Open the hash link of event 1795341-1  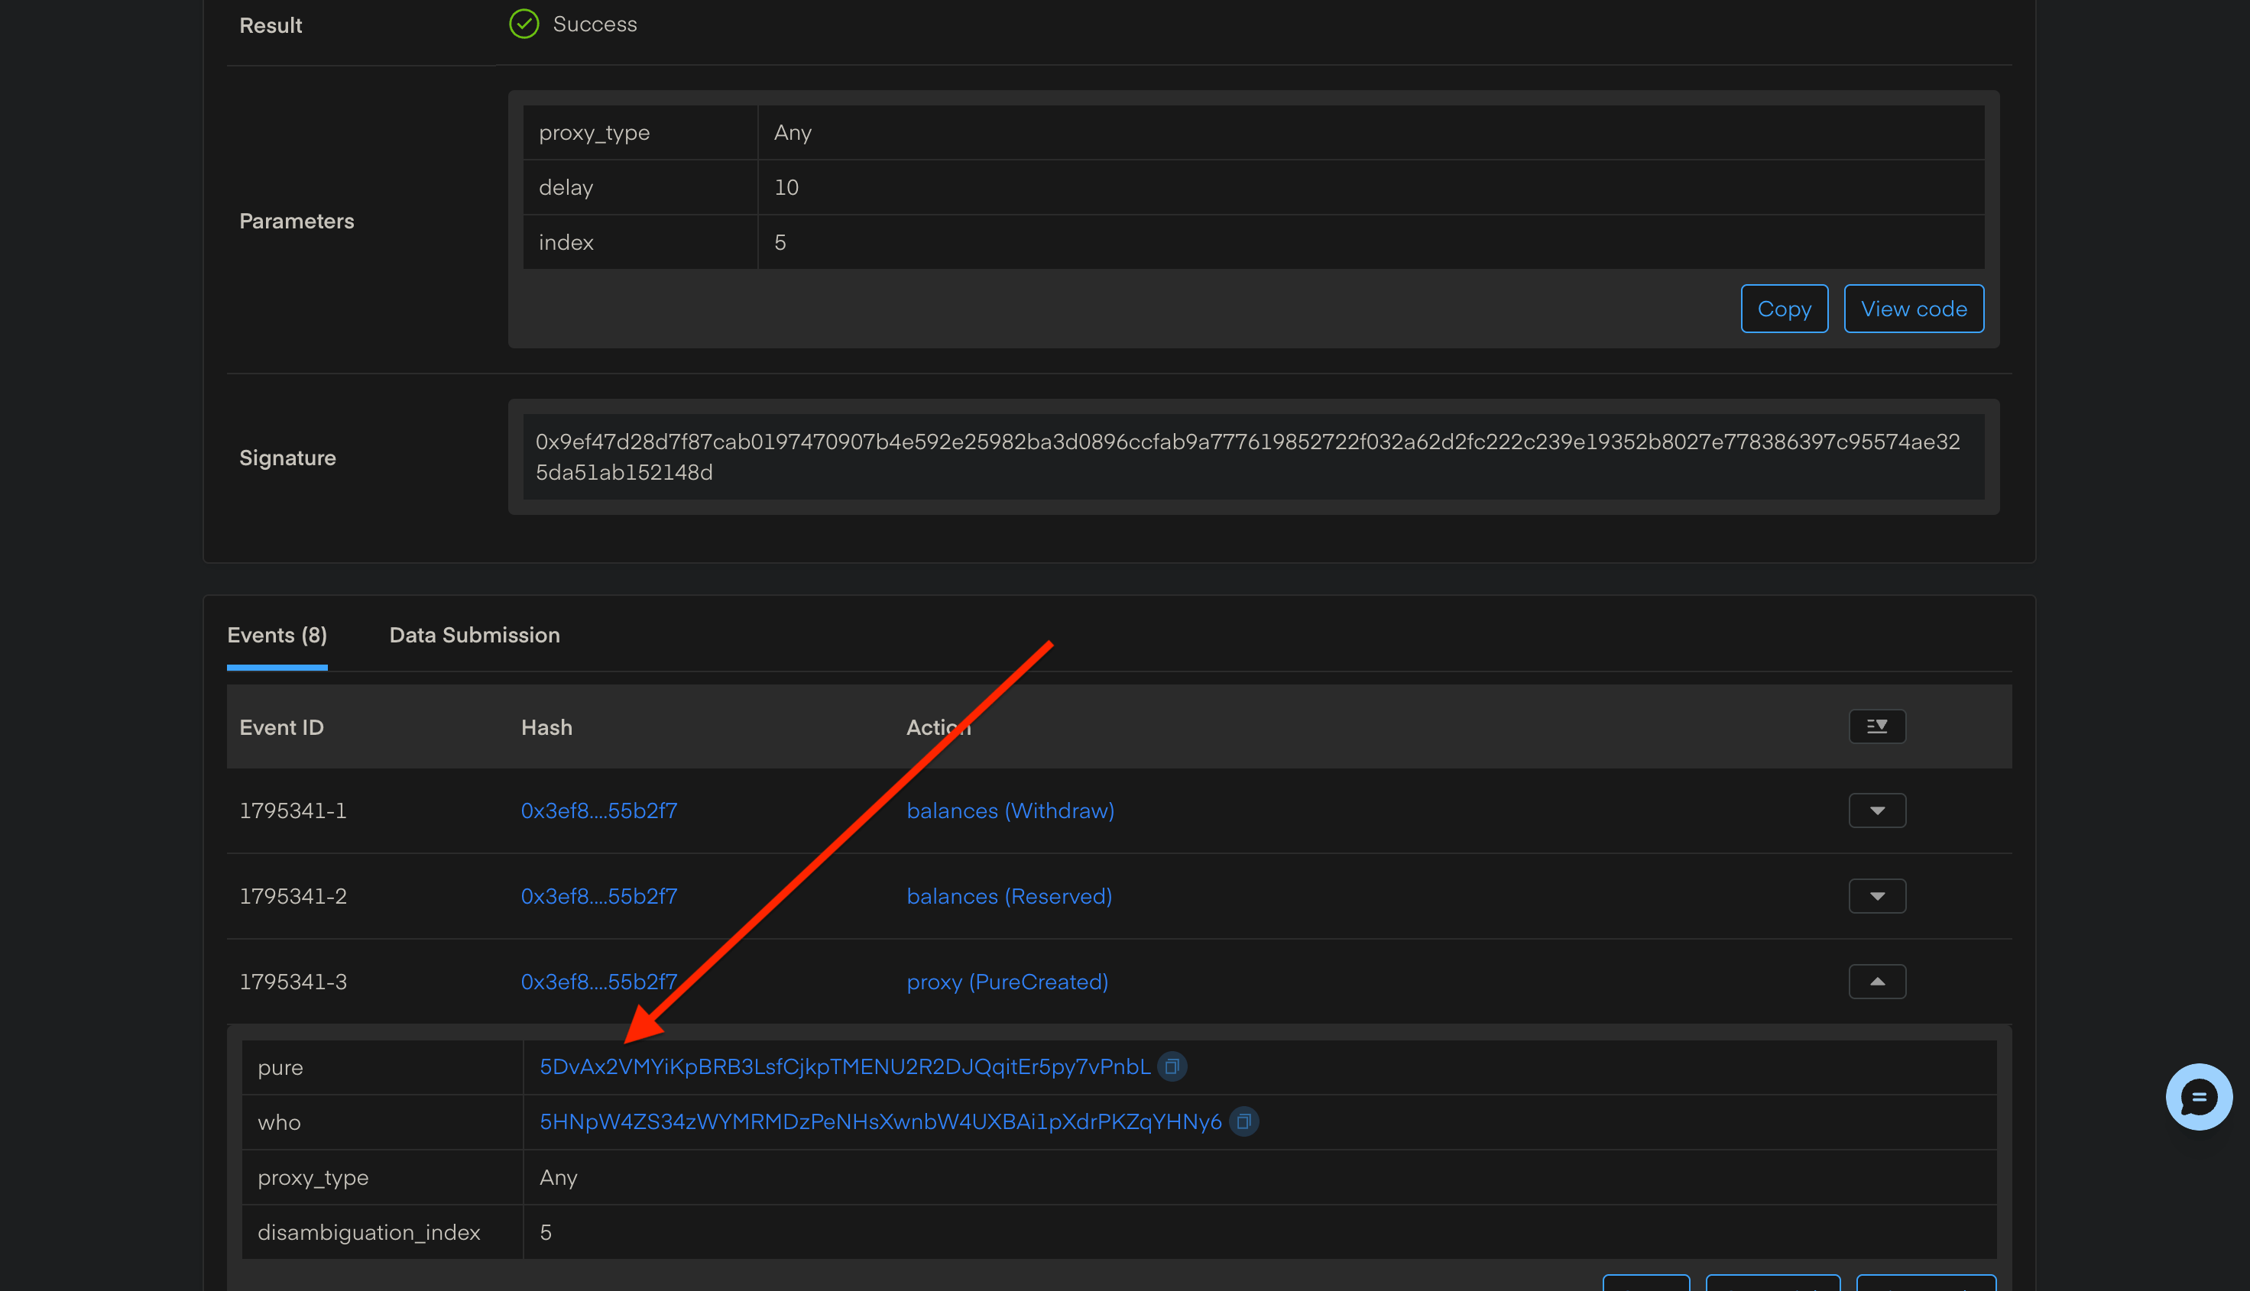599,810
